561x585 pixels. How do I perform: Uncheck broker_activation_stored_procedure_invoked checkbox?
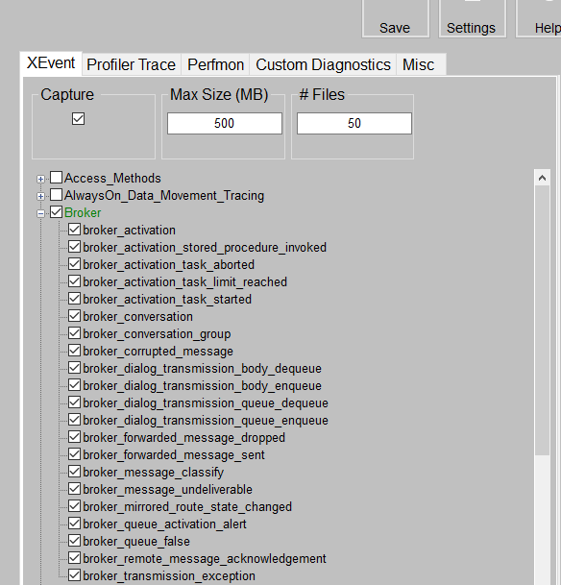coord(75,246)
